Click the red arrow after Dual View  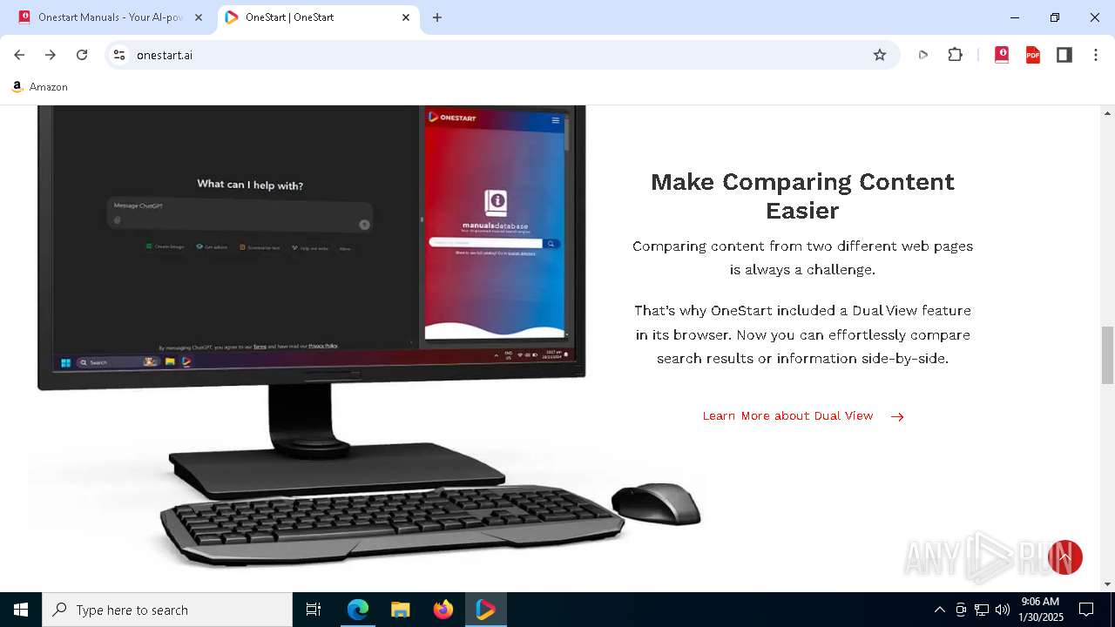tap(897, 417)
